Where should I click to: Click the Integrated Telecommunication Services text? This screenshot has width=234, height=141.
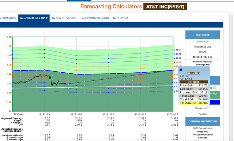tap(203, 134)
